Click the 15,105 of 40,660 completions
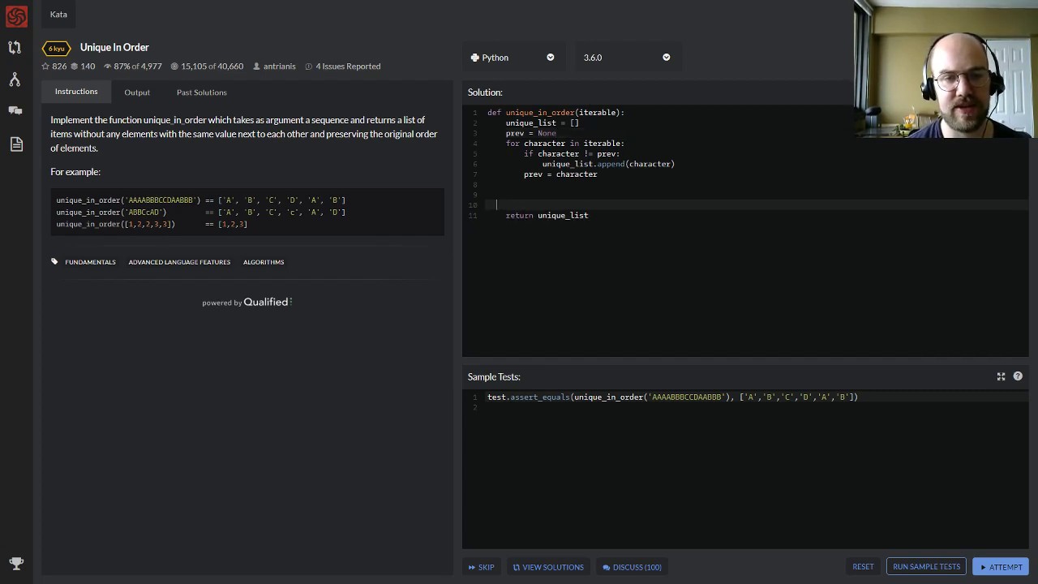The image size is (1038, 584). coord(207,67)
